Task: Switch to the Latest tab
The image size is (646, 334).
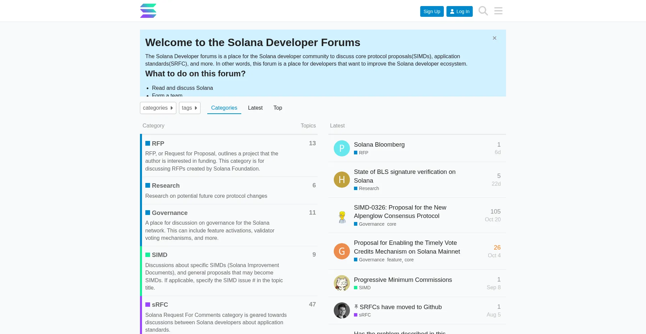Action: (x=255, y=108)
